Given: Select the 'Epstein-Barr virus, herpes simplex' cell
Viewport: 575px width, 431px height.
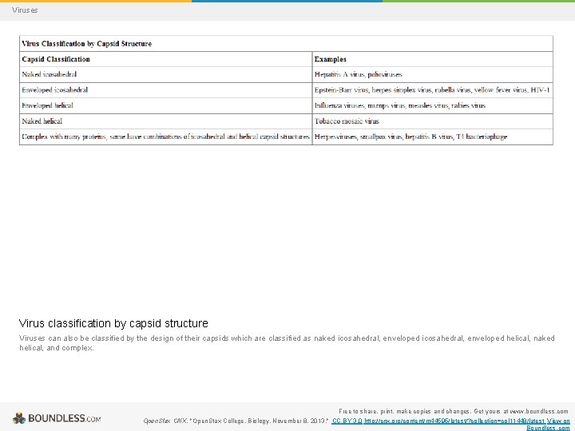Looking at the screenshot, I should click(433, 89).
